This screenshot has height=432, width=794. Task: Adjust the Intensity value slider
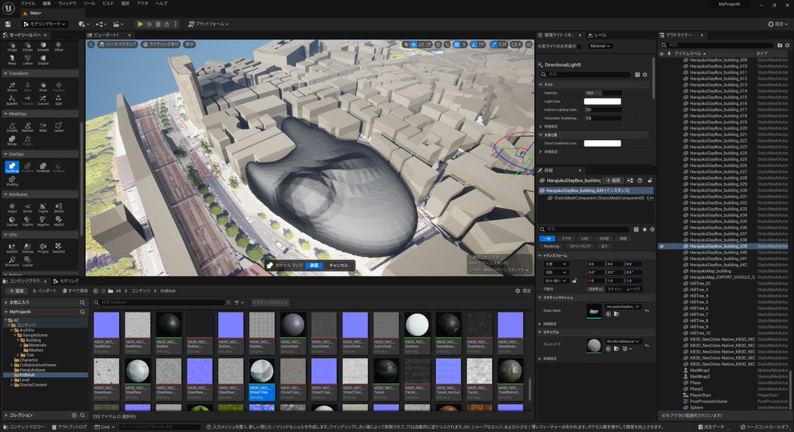point(602,93)
